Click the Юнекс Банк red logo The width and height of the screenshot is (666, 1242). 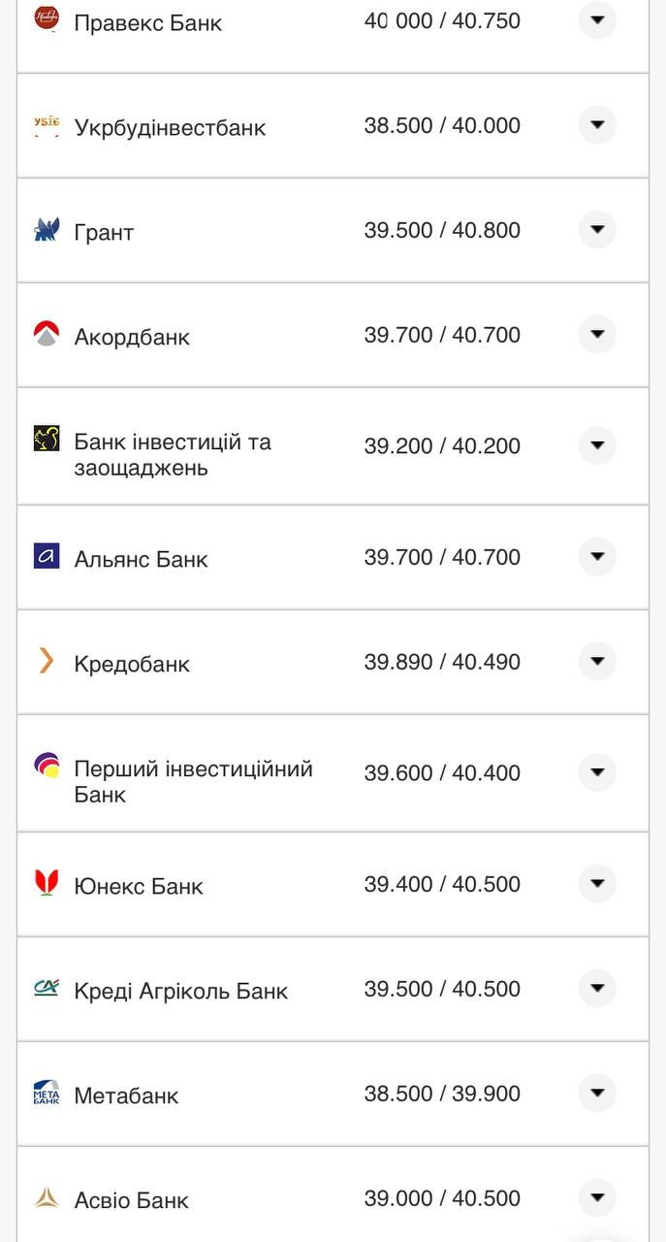pos(47,883)
